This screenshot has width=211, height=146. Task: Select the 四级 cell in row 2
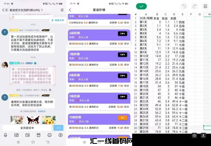(182, 22)
